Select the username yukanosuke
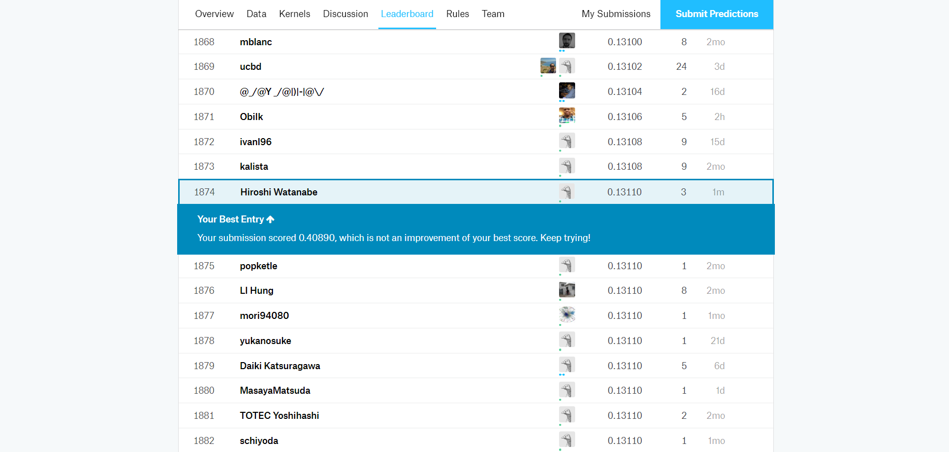The image size is (949, 452). tap(265, 341)
